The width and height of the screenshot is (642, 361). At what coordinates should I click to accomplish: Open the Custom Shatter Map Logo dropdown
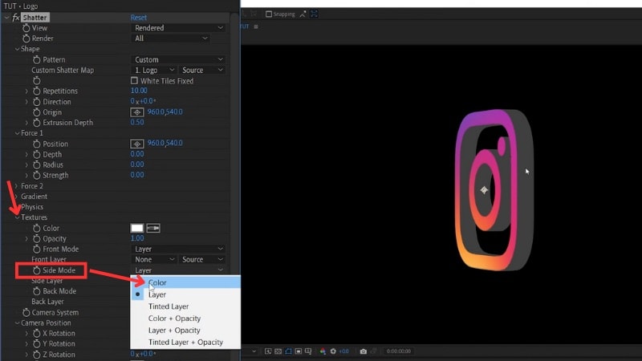point(154,71)
